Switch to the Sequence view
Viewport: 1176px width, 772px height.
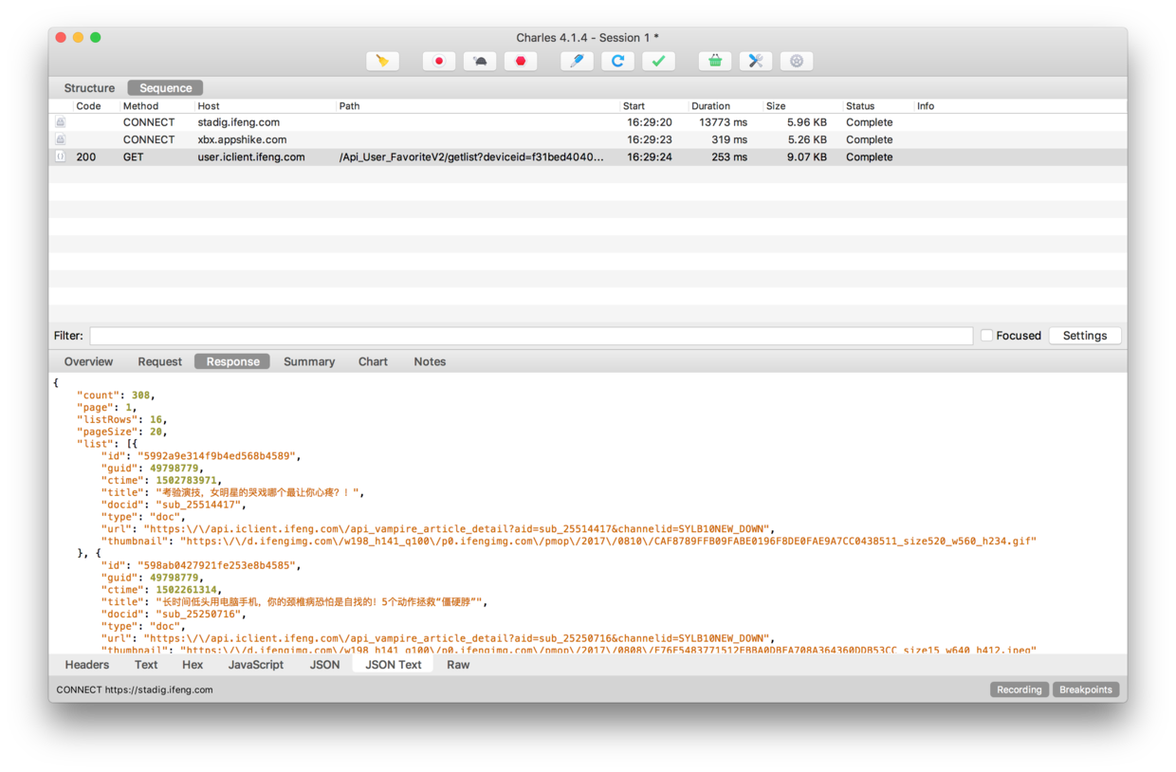pyautogui.click(x=166, y=88)
